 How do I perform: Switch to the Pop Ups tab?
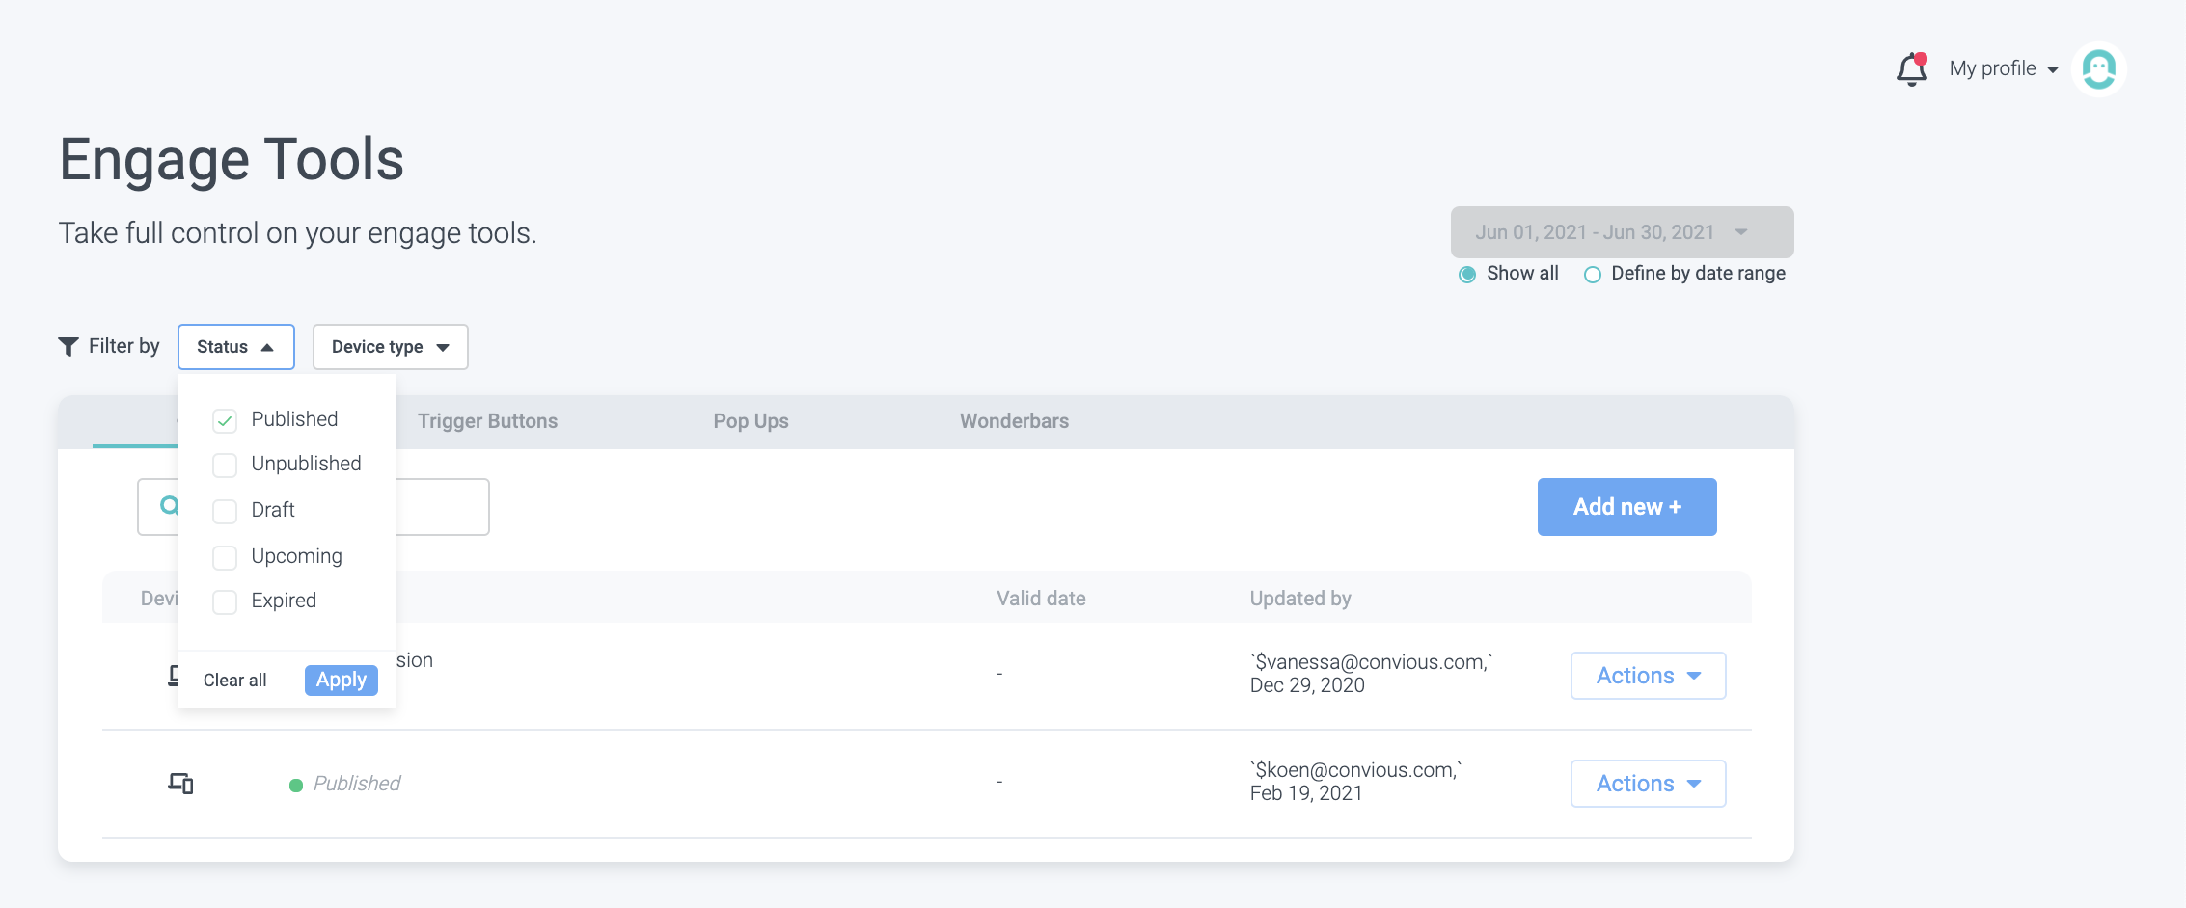coord(751,421)
